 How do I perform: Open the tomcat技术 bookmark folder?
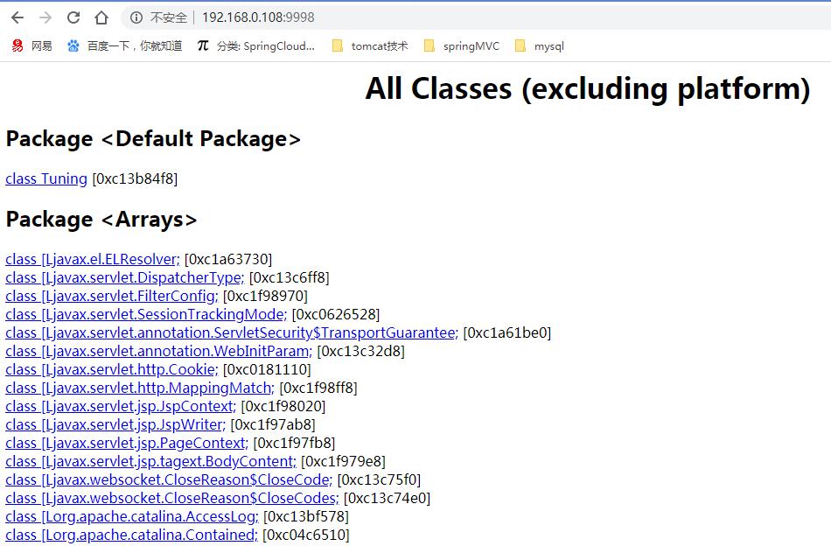[370, 46]
